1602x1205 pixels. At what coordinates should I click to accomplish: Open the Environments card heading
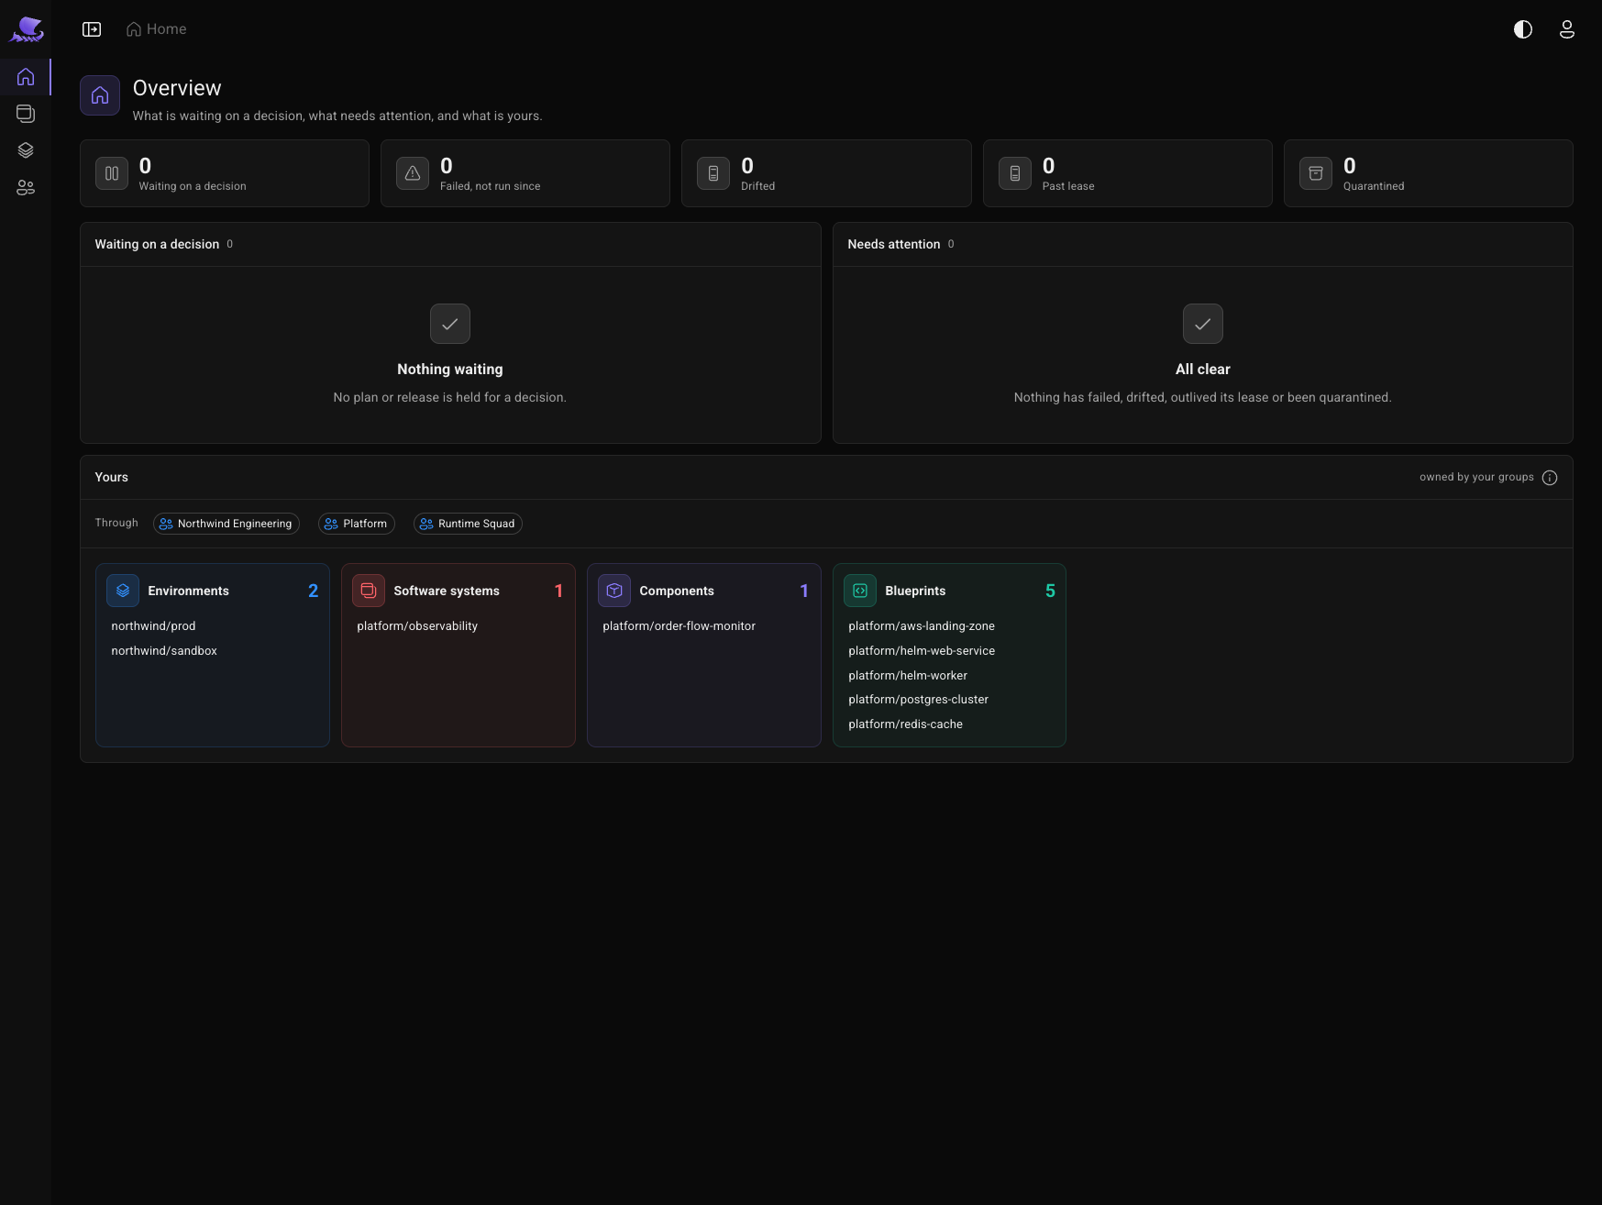tap(189, 591)
